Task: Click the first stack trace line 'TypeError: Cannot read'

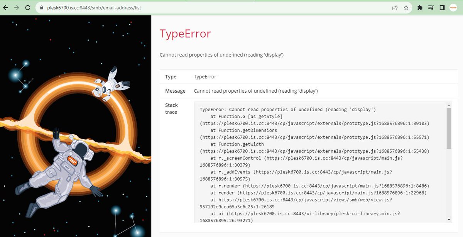Action: coord(288,110)
